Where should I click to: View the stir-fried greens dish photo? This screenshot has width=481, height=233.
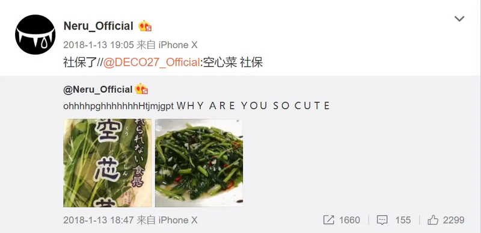coord(199,163)
